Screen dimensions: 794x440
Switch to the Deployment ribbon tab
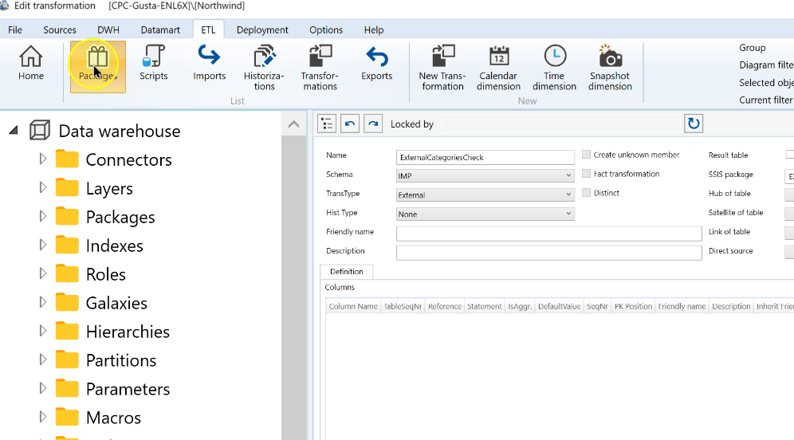262,29
